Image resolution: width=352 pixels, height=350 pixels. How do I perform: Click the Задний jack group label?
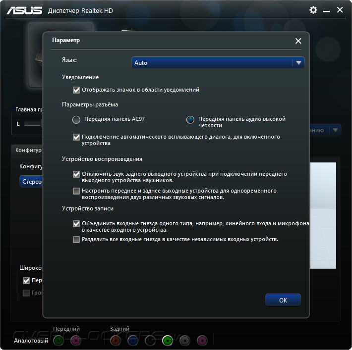[119, 329]
